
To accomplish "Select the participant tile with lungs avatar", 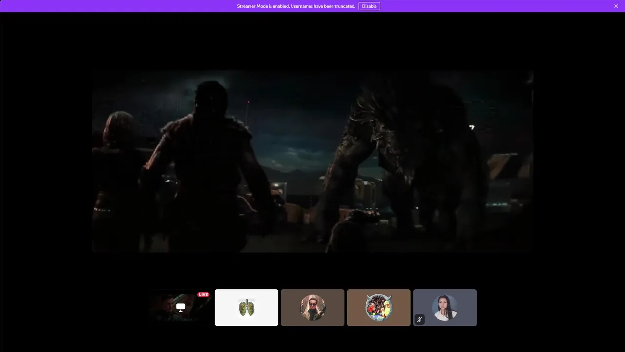I will point(247,308).
